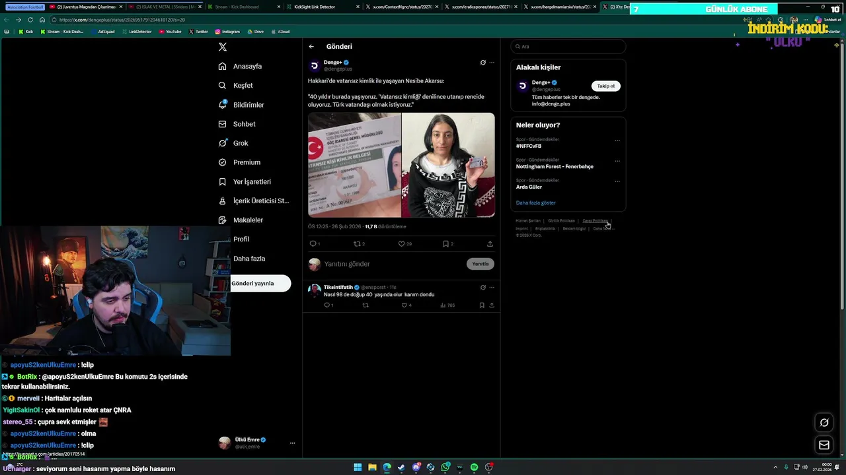Screen dimensions: 846x475
Task: Open Tiksintifatih reply profile avatar
Action: point(315,290)
